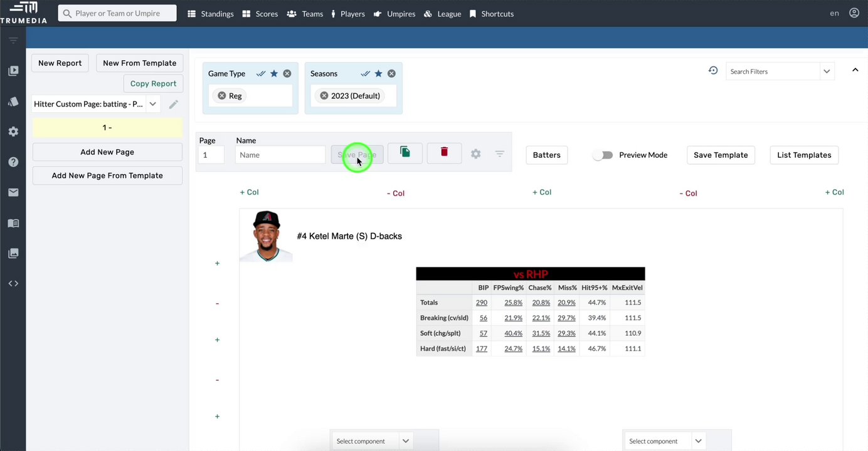Click the Batters button

547,155
